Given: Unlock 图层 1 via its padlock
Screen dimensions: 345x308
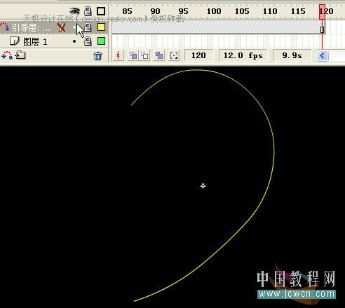Looking at the screenshot, I should (x=88, y=41).
